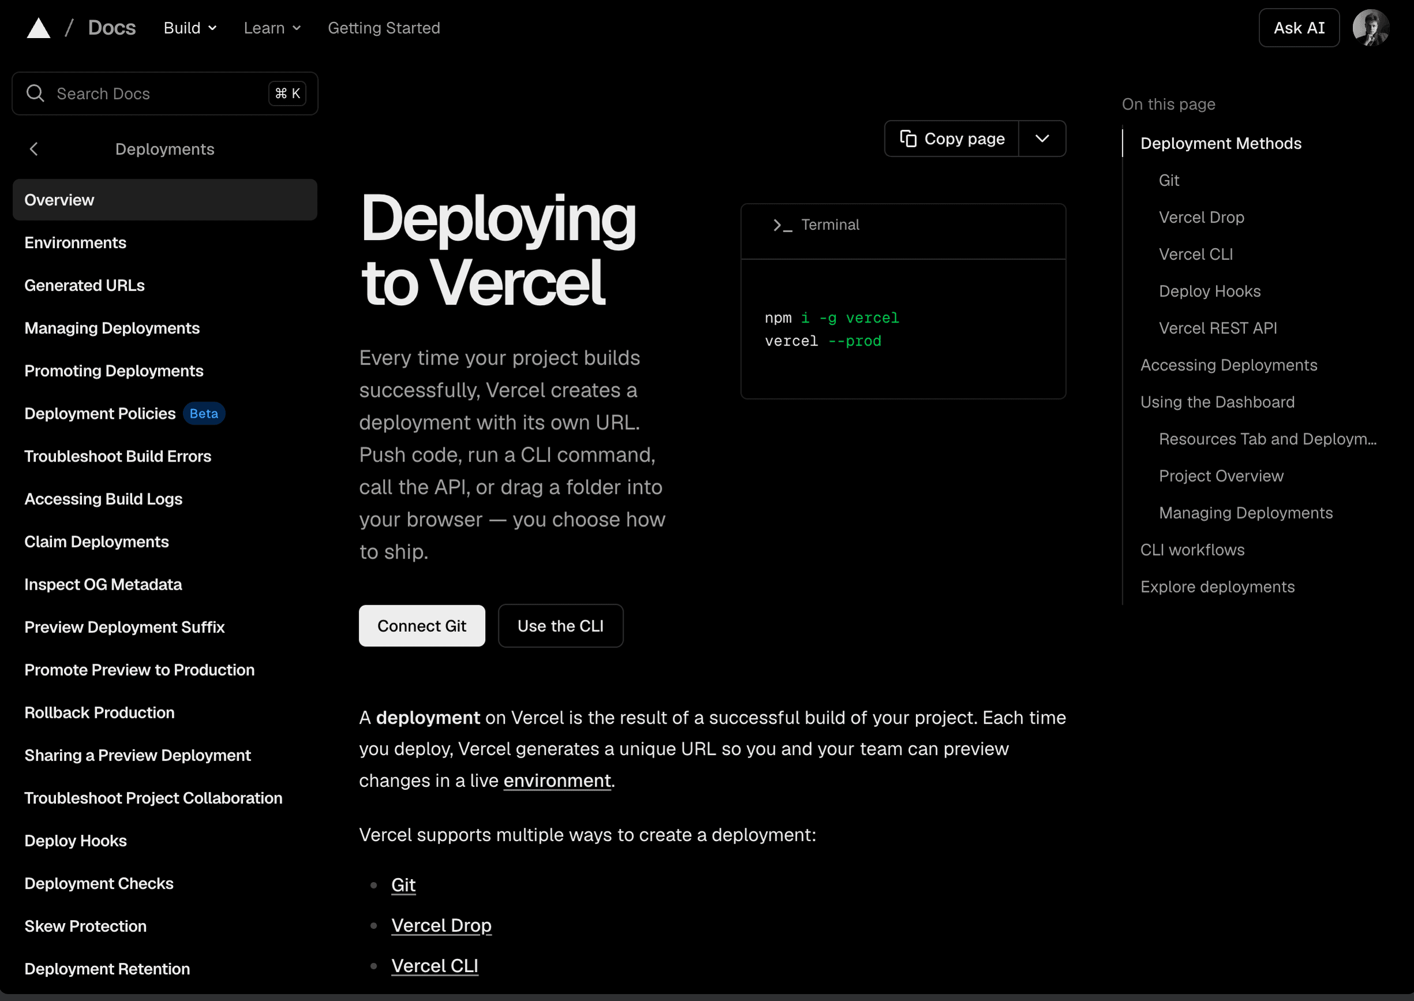Follow the Vercel CLI bullet link
The width and height of the screenshot is (1414, 1001).
pos(434,966)
